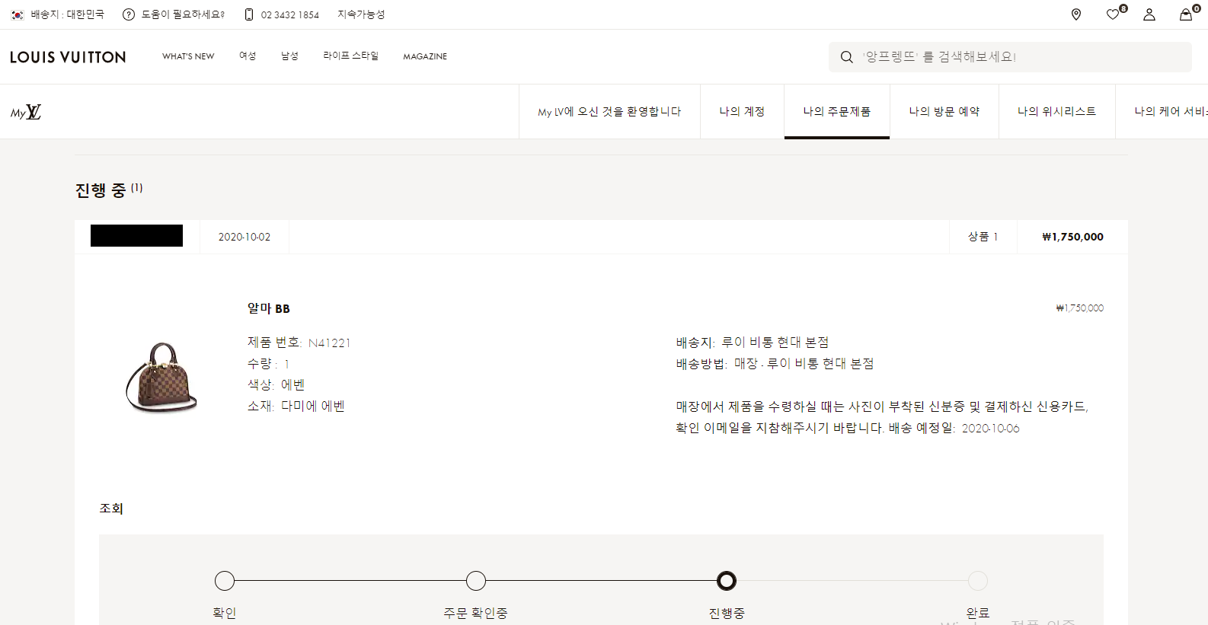Open the MAGAZINE menu
The height and width of the screenshot is (625, 1208).
coord(425,56)
